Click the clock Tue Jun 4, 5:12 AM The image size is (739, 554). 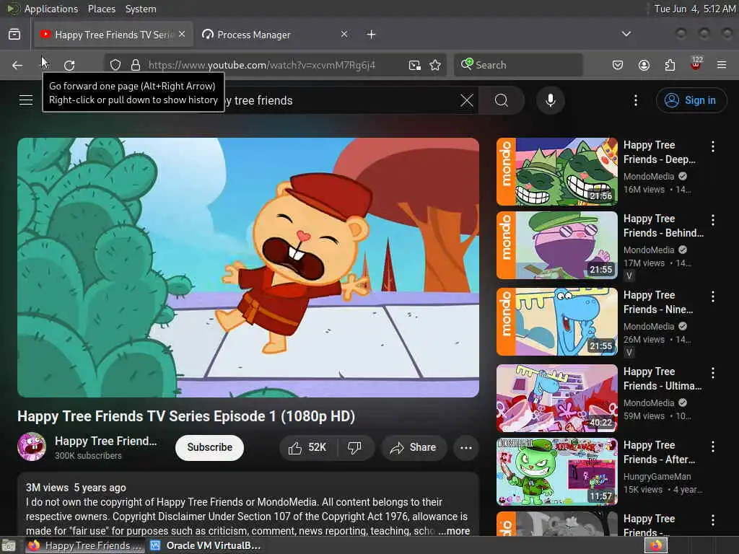(x=695, y=9)
